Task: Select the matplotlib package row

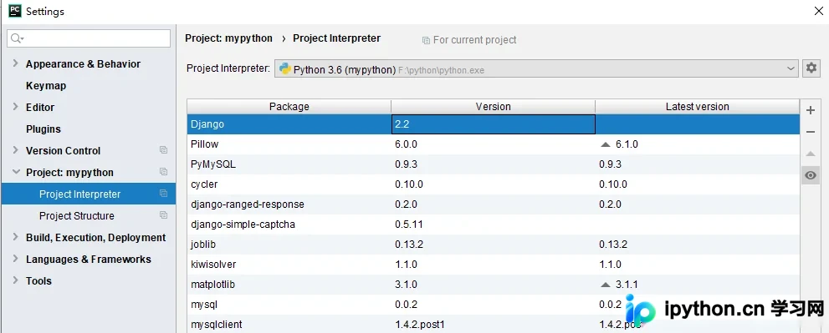Action: (x=494, y=285)
